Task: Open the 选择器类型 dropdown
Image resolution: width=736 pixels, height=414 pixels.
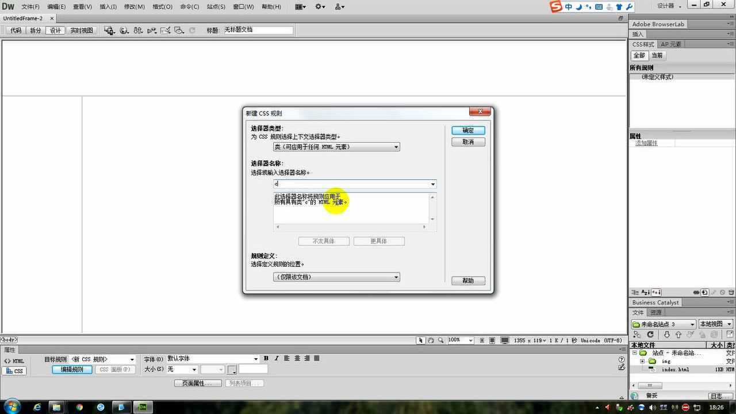Action: coord(336,147)
